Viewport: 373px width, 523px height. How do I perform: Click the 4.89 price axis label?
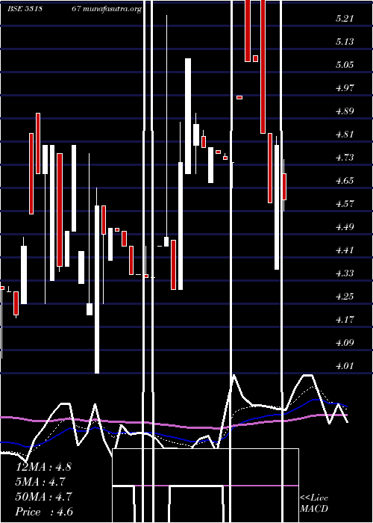(x=345, y=111)
